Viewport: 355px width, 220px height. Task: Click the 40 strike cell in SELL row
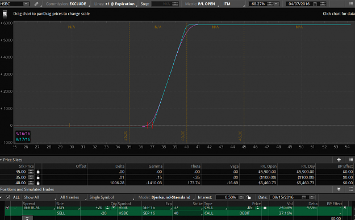(x=187, y=213)
